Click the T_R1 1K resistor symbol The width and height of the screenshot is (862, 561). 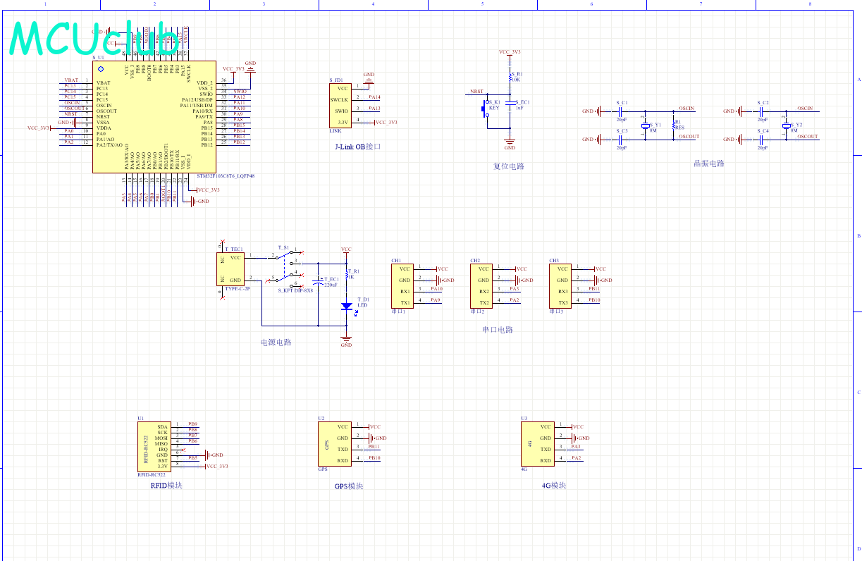(x=346, y=275)
